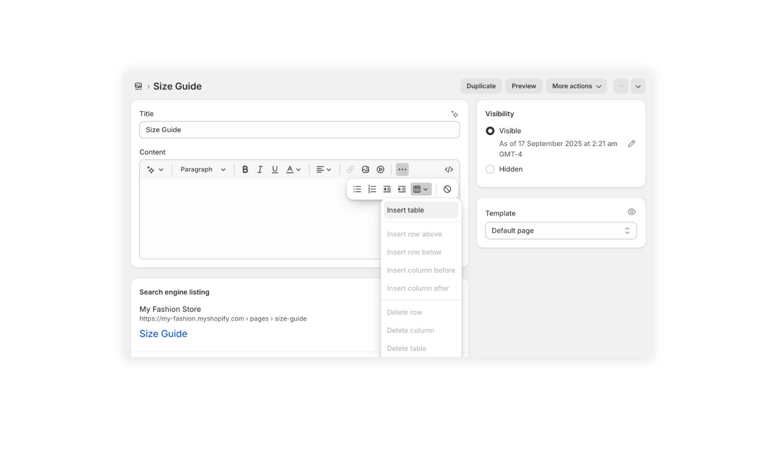Open the Paragraph style dropdown

click(x=203, y=169)
